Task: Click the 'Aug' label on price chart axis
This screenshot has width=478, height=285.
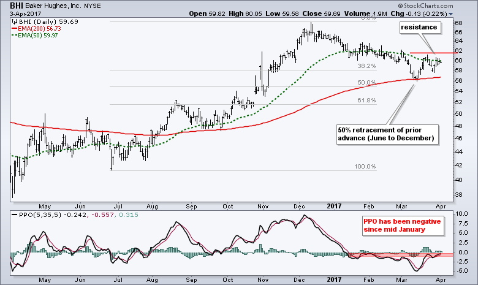Action: point(152,207)
